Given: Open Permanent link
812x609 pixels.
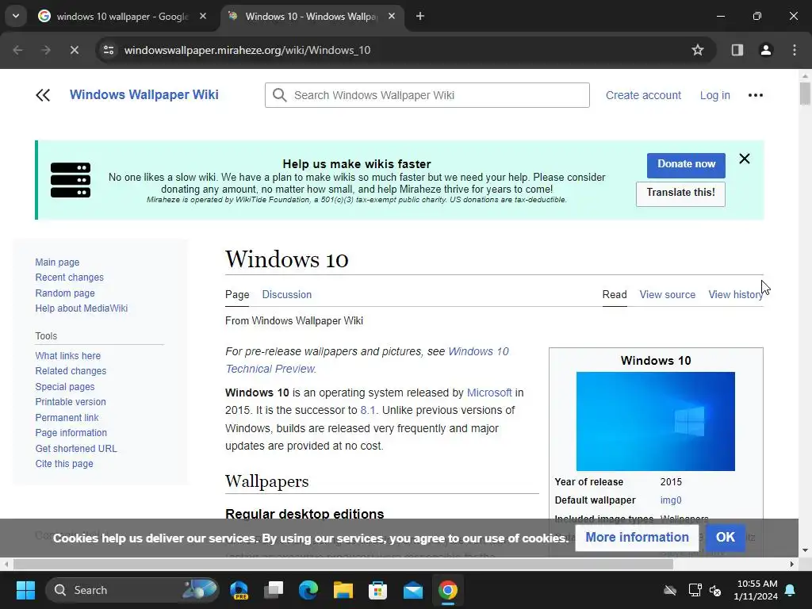Looking at the screenshot, I should pyautogui.click(x=67, y=417).
